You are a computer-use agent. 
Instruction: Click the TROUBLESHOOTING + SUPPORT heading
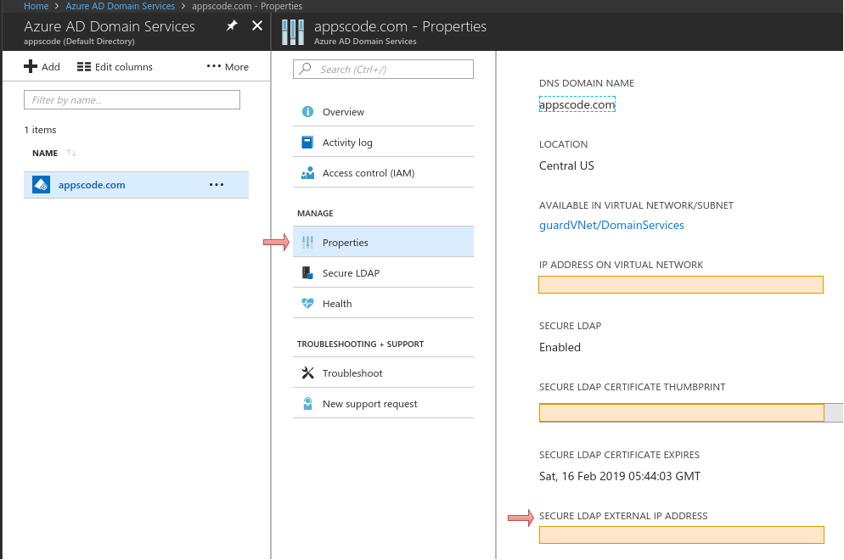(360, 344)
